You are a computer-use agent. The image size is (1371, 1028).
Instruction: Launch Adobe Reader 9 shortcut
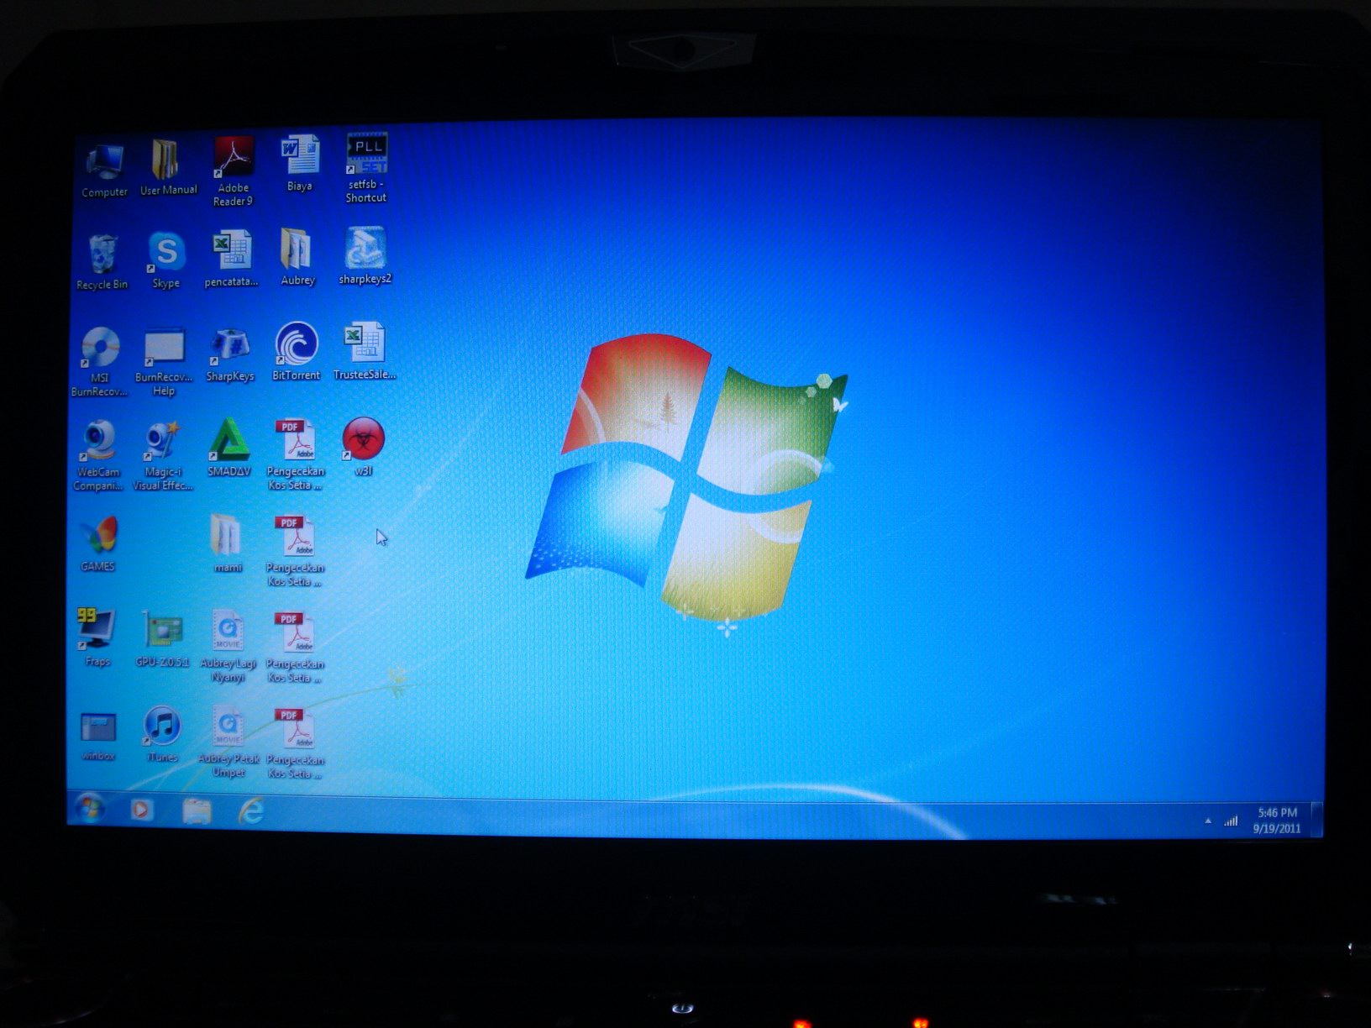(233, 171)
